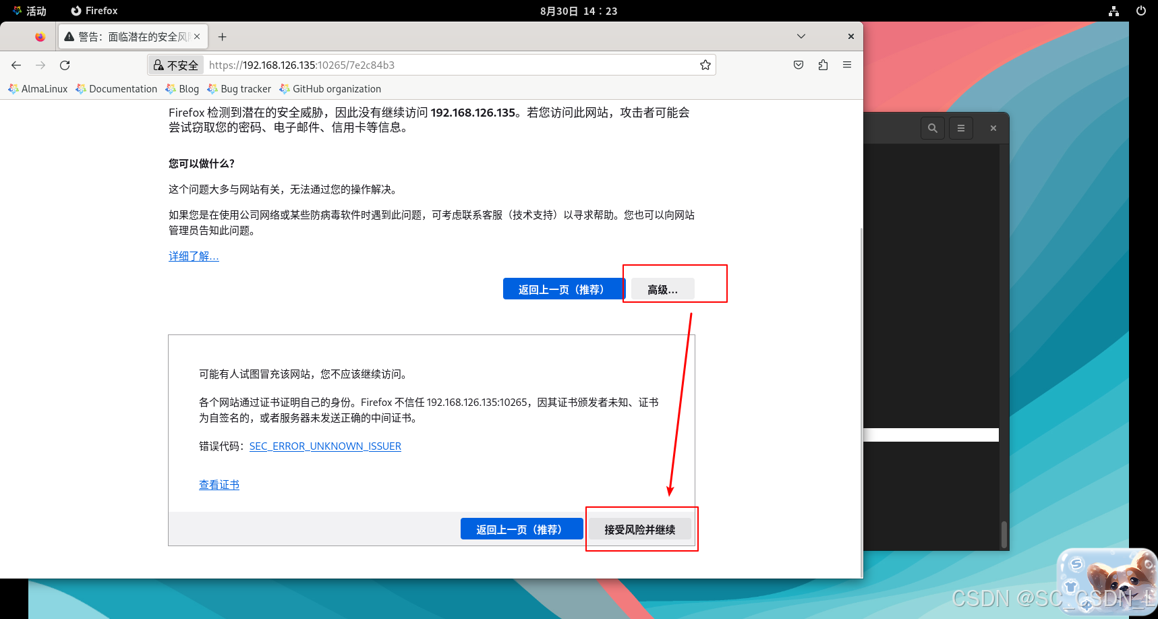Reload the current page
Screen dimensions: 1158x619
(65, 65)
